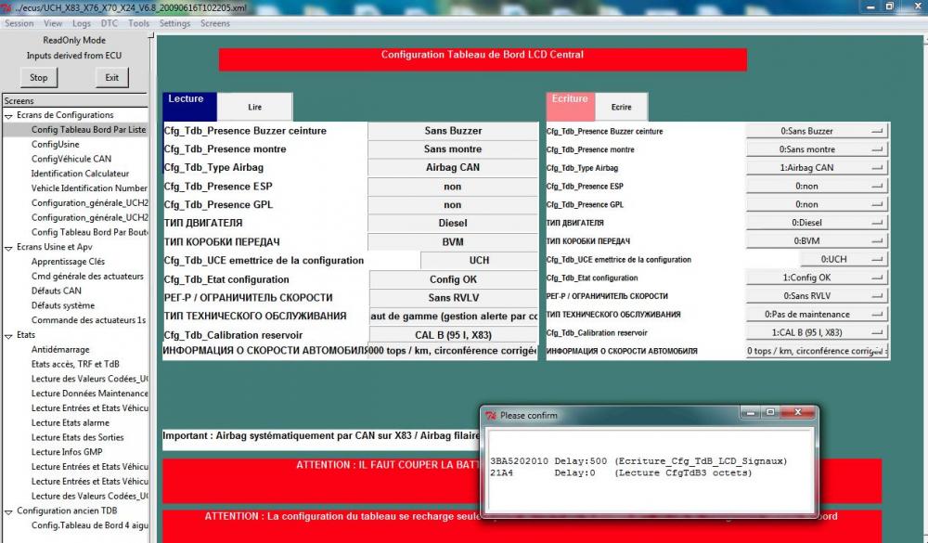Viewport: 928px width, 543px height.
Task: Open the DTC menu
Action: (109, 24)
